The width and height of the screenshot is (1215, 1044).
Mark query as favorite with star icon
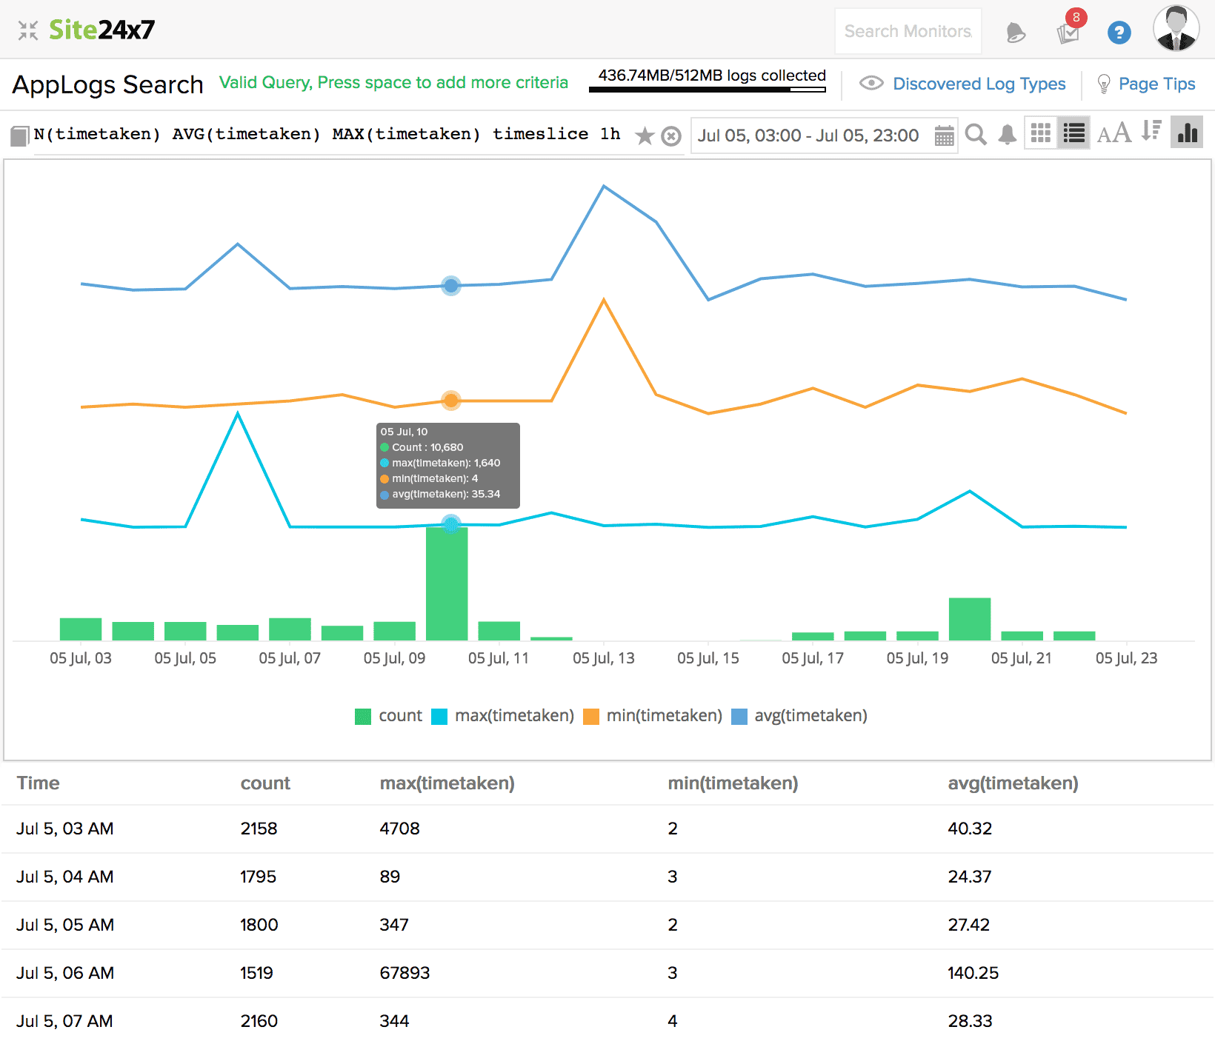645,135
